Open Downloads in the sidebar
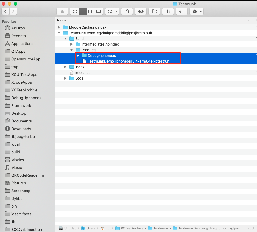This screenshot has height=232, width=257. pyautogui.click(x=18, y=129)
